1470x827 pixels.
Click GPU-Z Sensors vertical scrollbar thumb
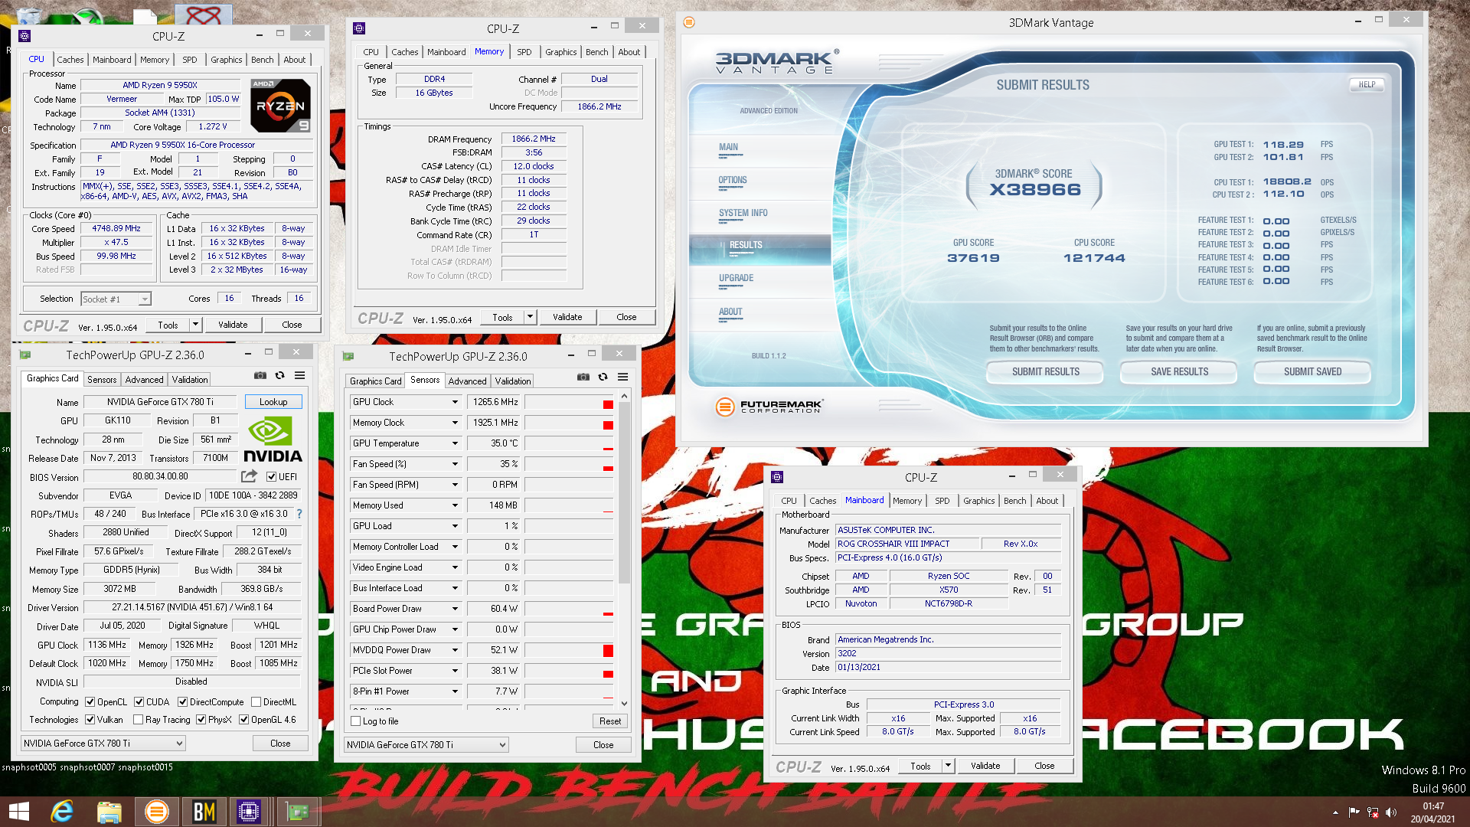pos(624,493)
